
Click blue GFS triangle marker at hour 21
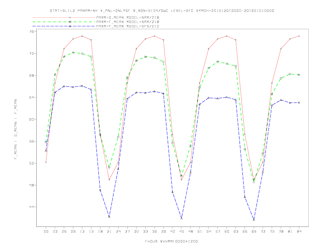[109, 217]
